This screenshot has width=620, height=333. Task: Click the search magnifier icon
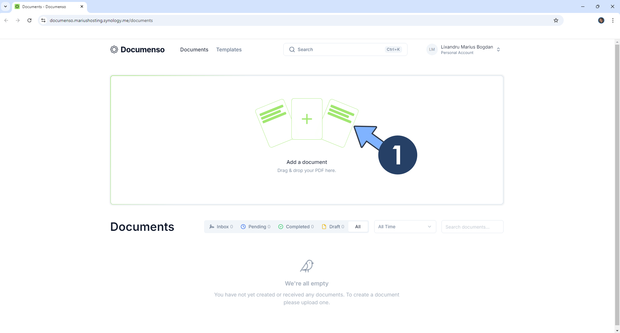tap(292, 49)
